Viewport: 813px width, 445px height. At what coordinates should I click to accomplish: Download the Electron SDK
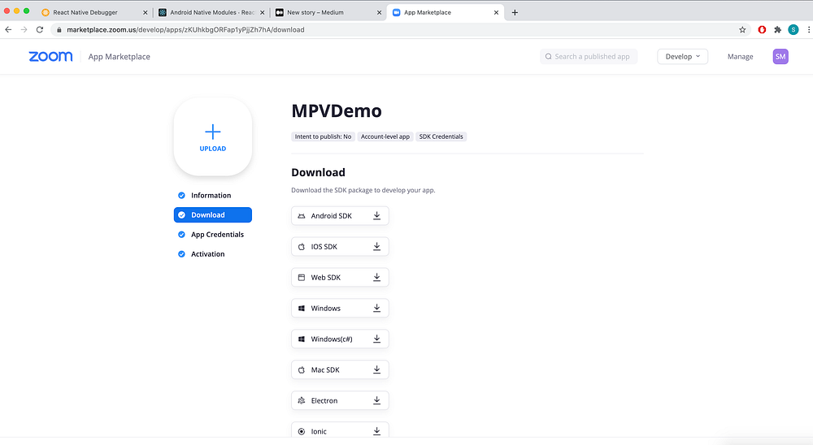(x=340, y=400)
